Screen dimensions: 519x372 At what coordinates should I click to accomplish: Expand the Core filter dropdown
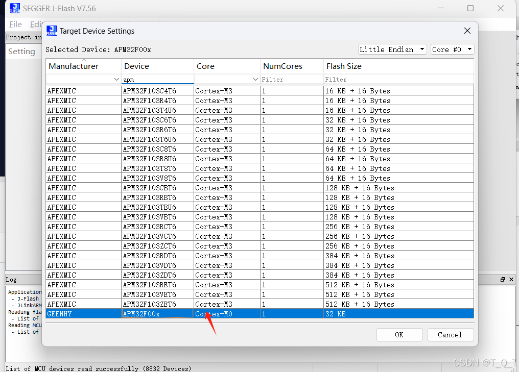(x=255, y=80)
